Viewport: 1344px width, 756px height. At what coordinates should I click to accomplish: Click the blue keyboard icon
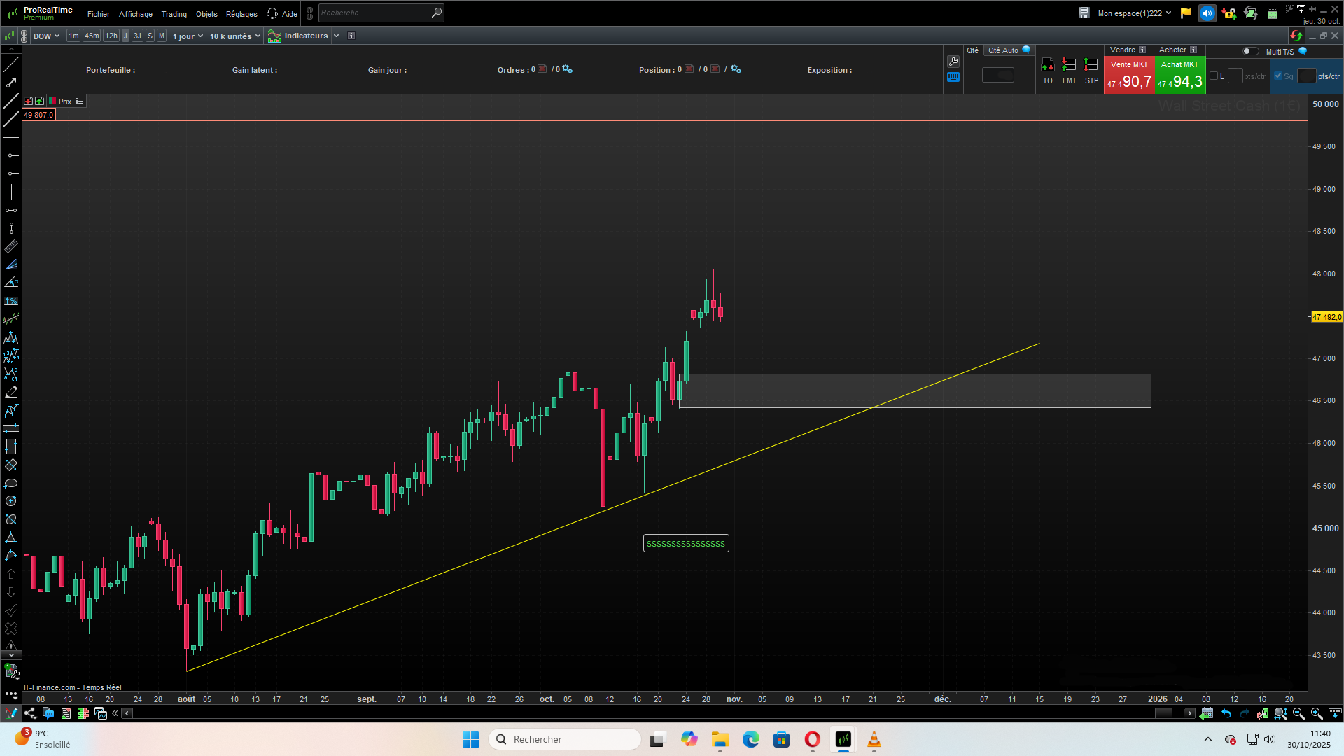tap(953, 78)
